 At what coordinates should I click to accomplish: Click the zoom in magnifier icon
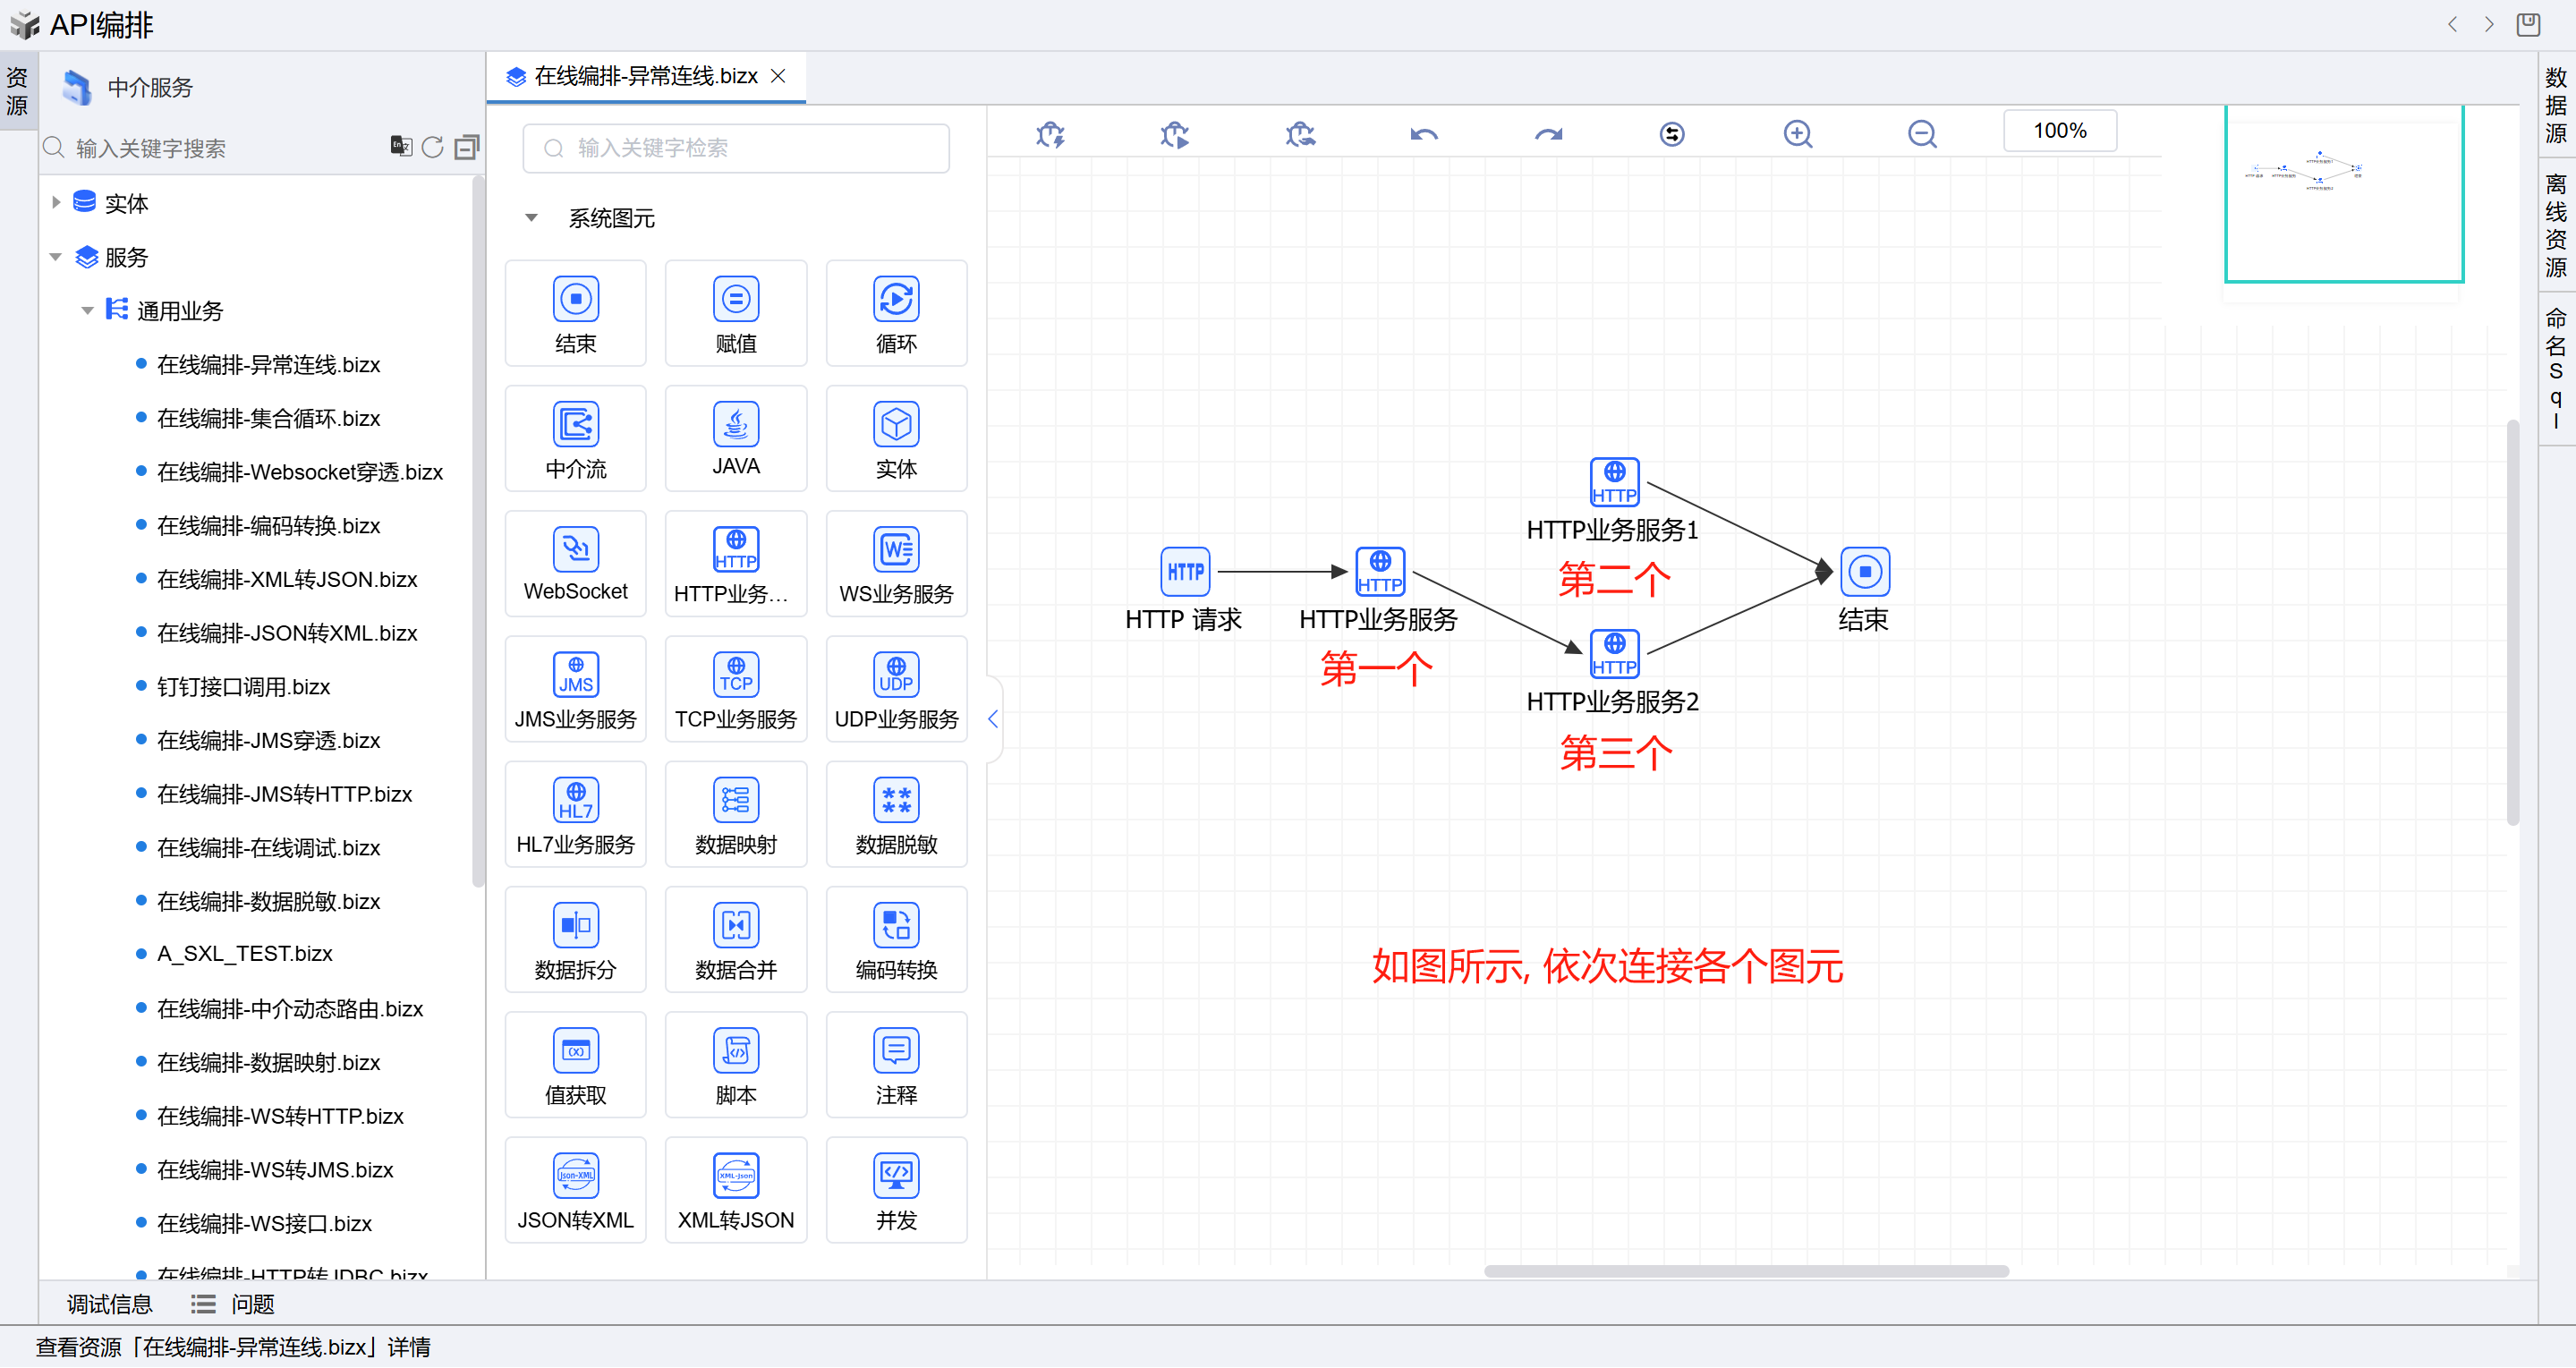pos(1797,134)
